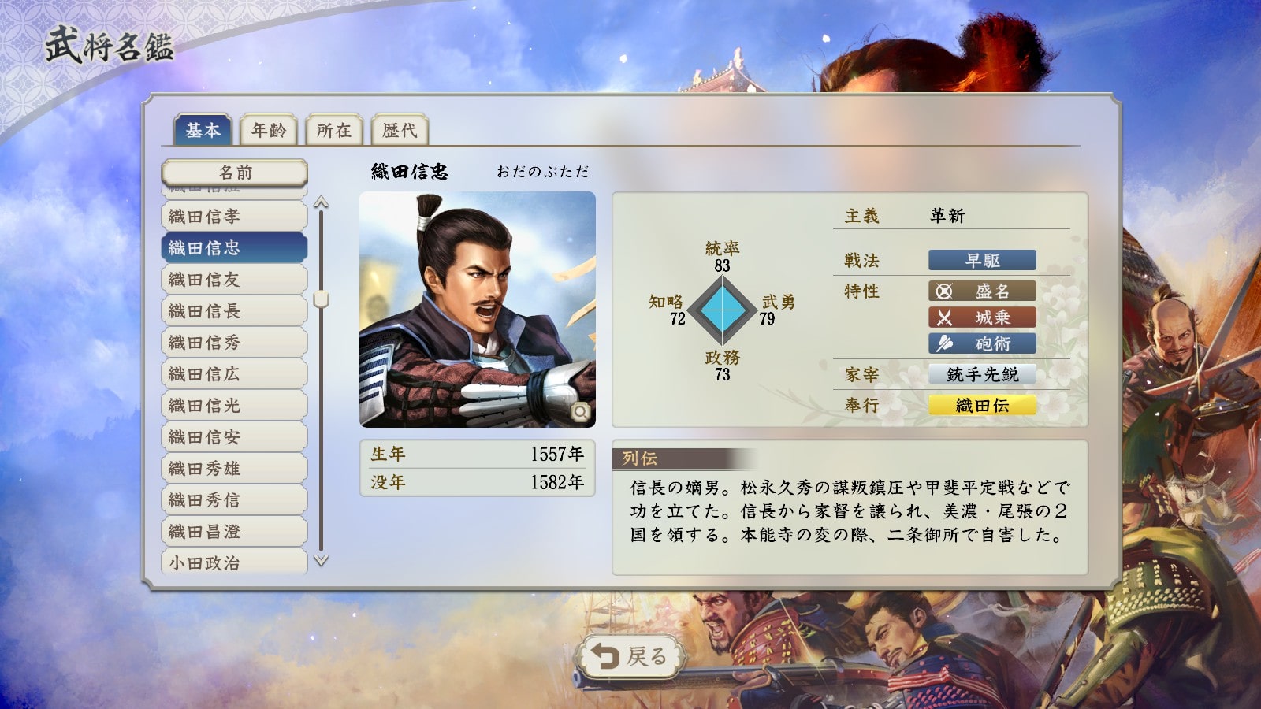The width and height of the screenshot is (1261, 709).
Task: Click the 城乗 crossed-swords trait badge
Action: 982,317
